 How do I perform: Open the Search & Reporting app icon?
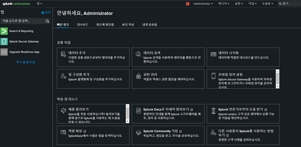tap(4, 31)
